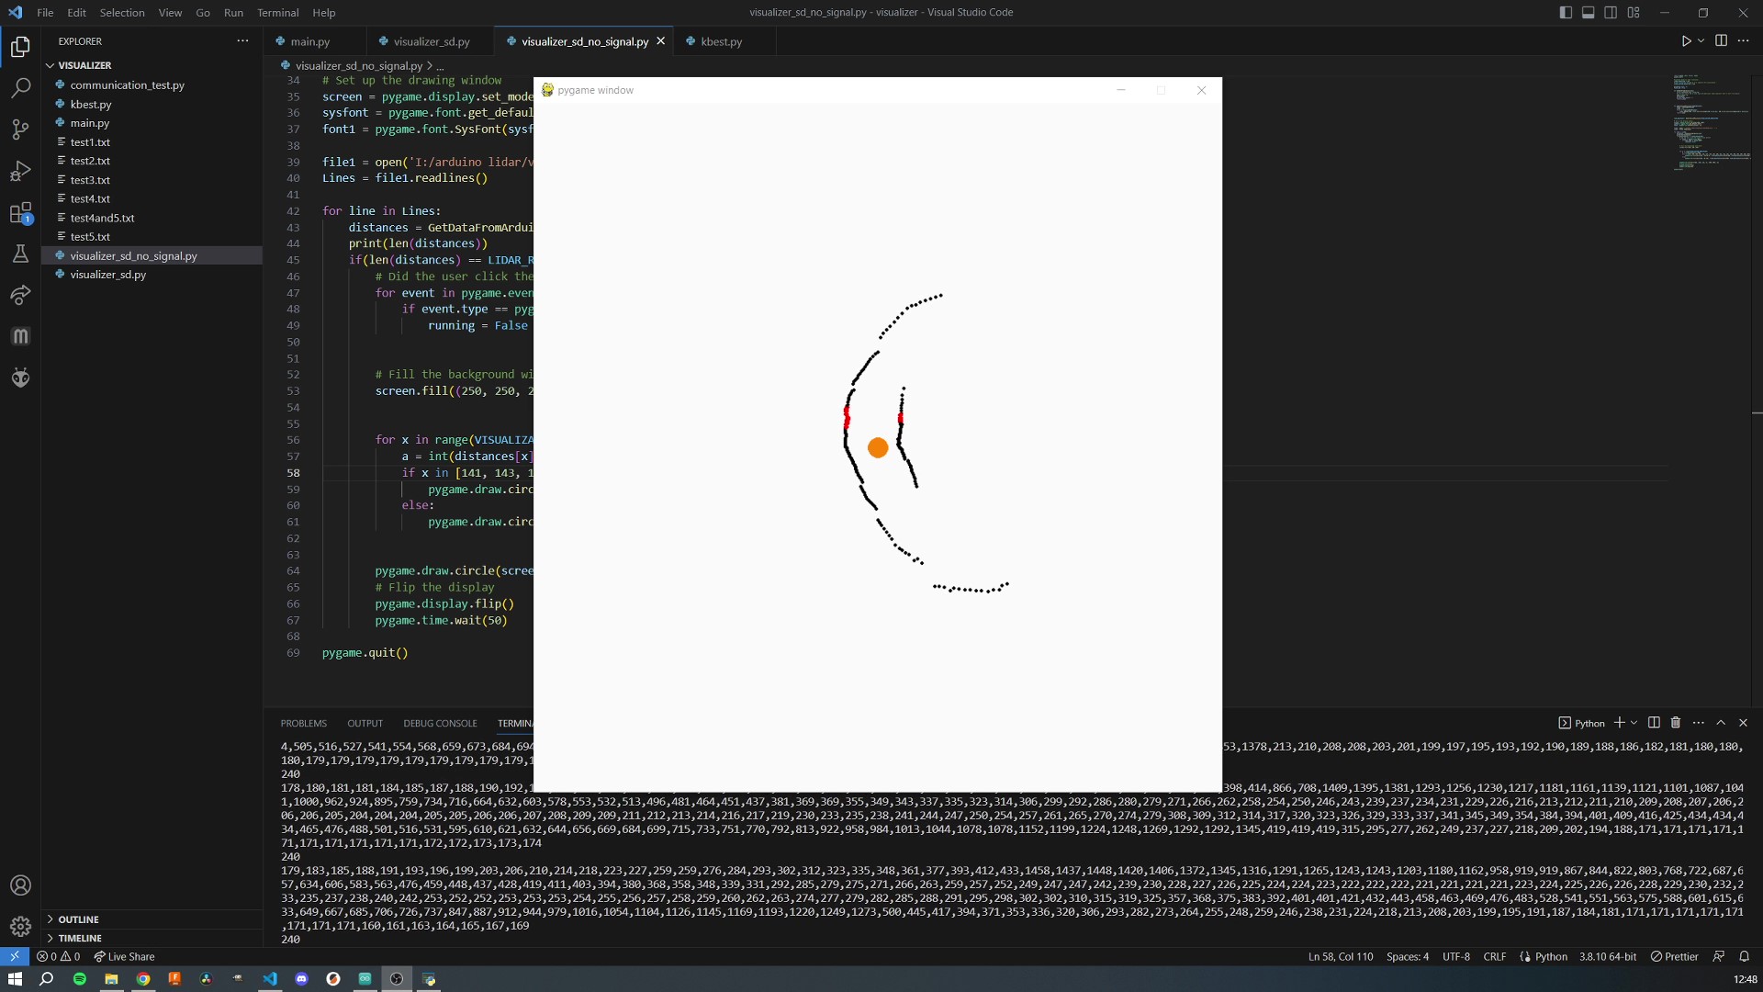Screen dimensions: 1763x992
Task: Toggle bottom panel layout button
Action: coord(1588,13)
